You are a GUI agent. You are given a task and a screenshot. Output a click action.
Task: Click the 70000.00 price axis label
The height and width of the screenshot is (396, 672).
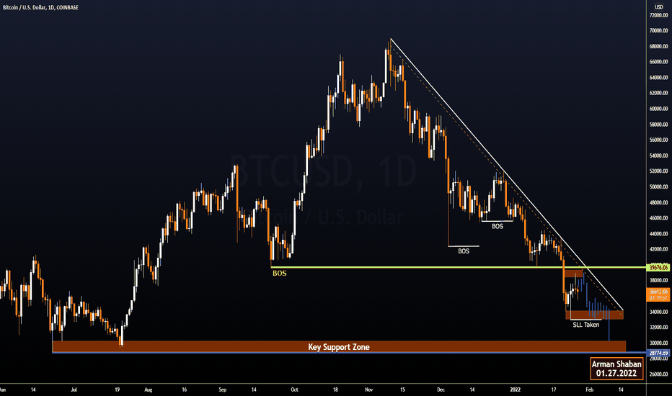[659, 31]
